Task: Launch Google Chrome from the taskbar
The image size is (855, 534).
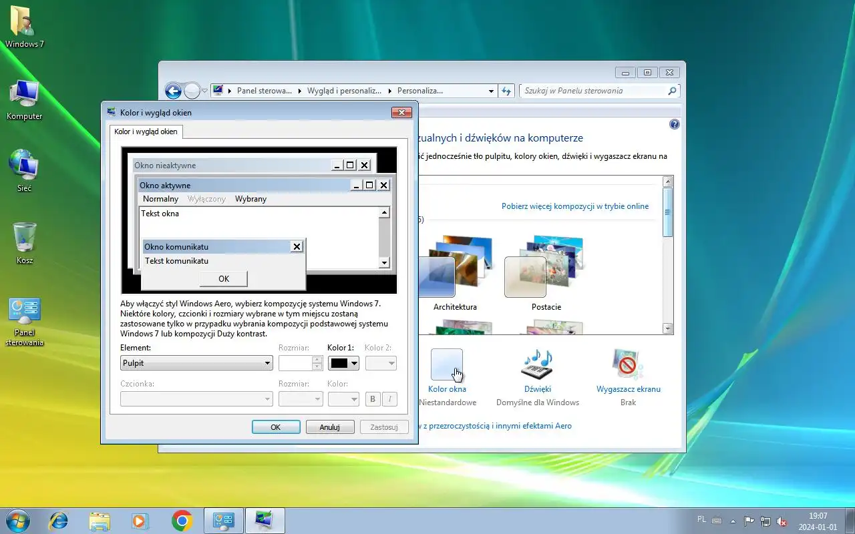Action: click(182, 521)
